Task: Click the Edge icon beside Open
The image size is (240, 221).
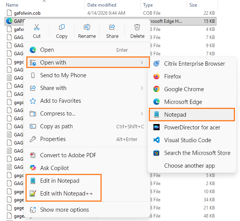Action: click(x=33, y=50)
